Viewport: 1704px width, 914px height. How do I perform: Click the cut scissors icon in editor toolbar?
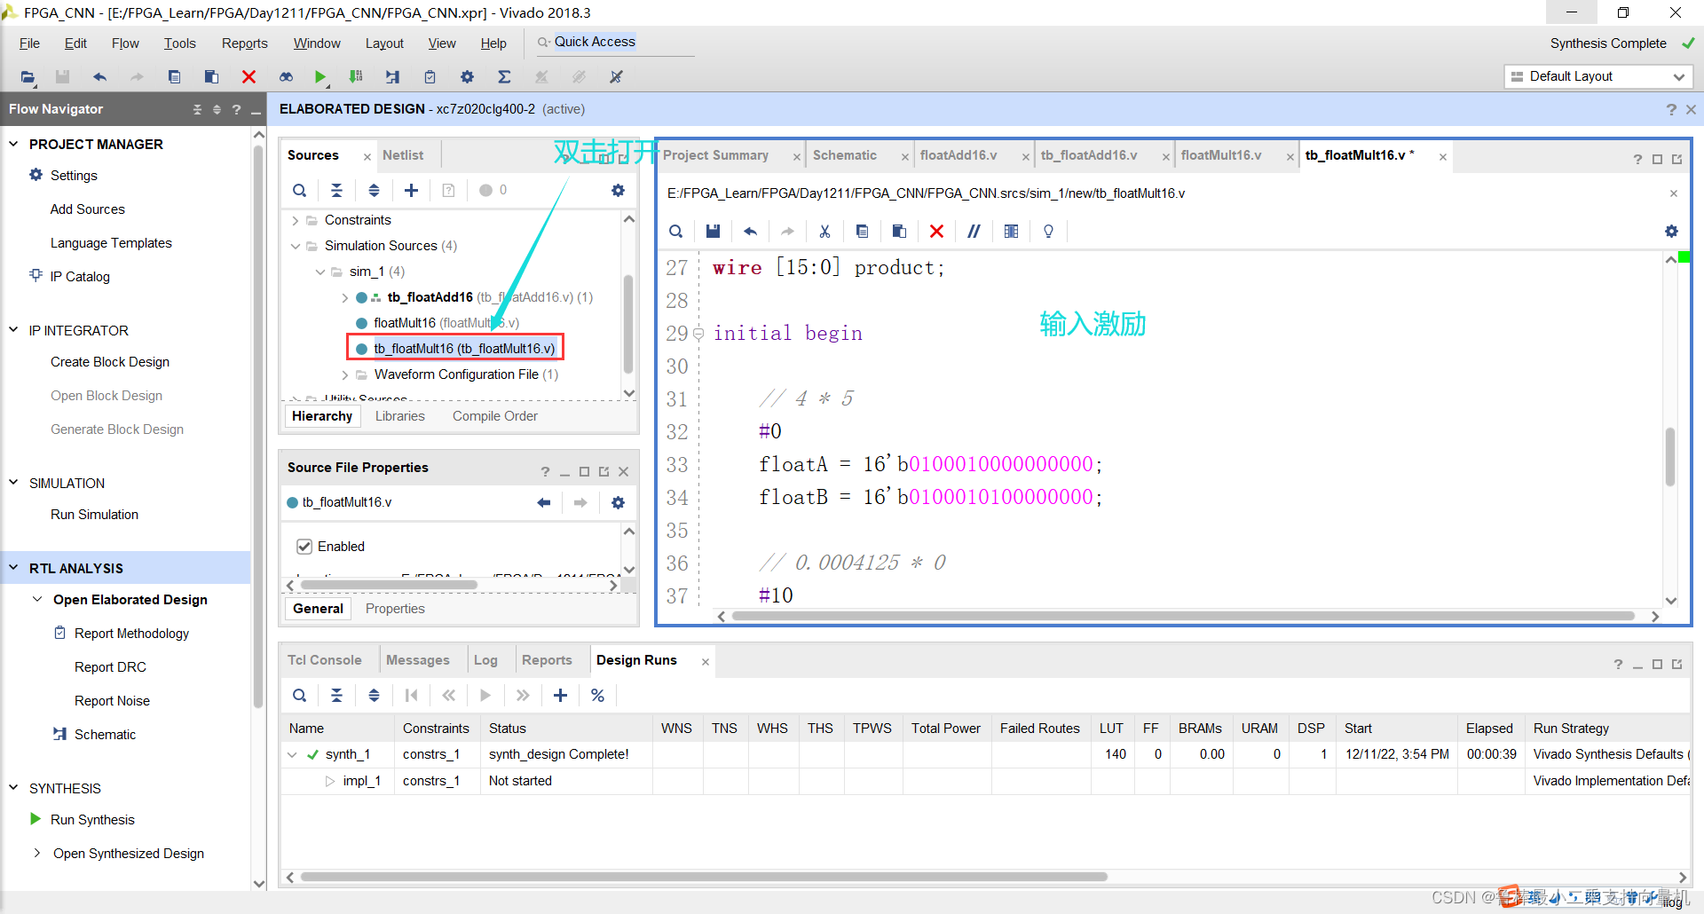click(x=824, y=231)
